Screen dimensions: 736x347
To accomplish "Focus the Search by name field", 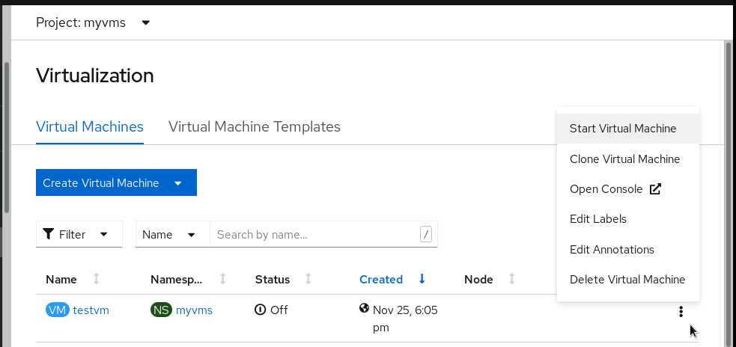I will [x=314, y=234].
